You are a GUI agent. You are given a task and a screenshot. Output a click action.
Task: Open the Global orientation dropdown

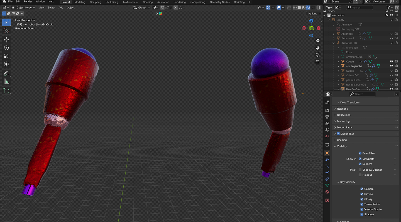pyautogui.click(x=142, y=7)
